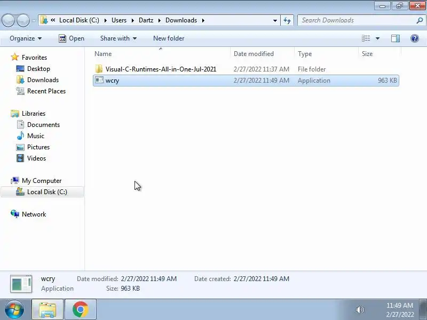The height and width of the screenshot is (320, 427).
Task: Launch Google Chrome from taskbar
Action: 81,309
